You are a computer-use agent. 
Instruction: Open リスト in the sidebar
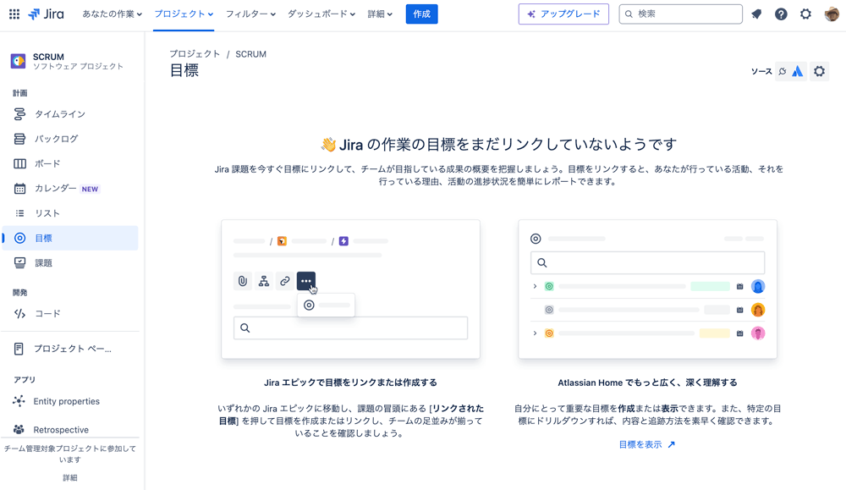point(70,213)
